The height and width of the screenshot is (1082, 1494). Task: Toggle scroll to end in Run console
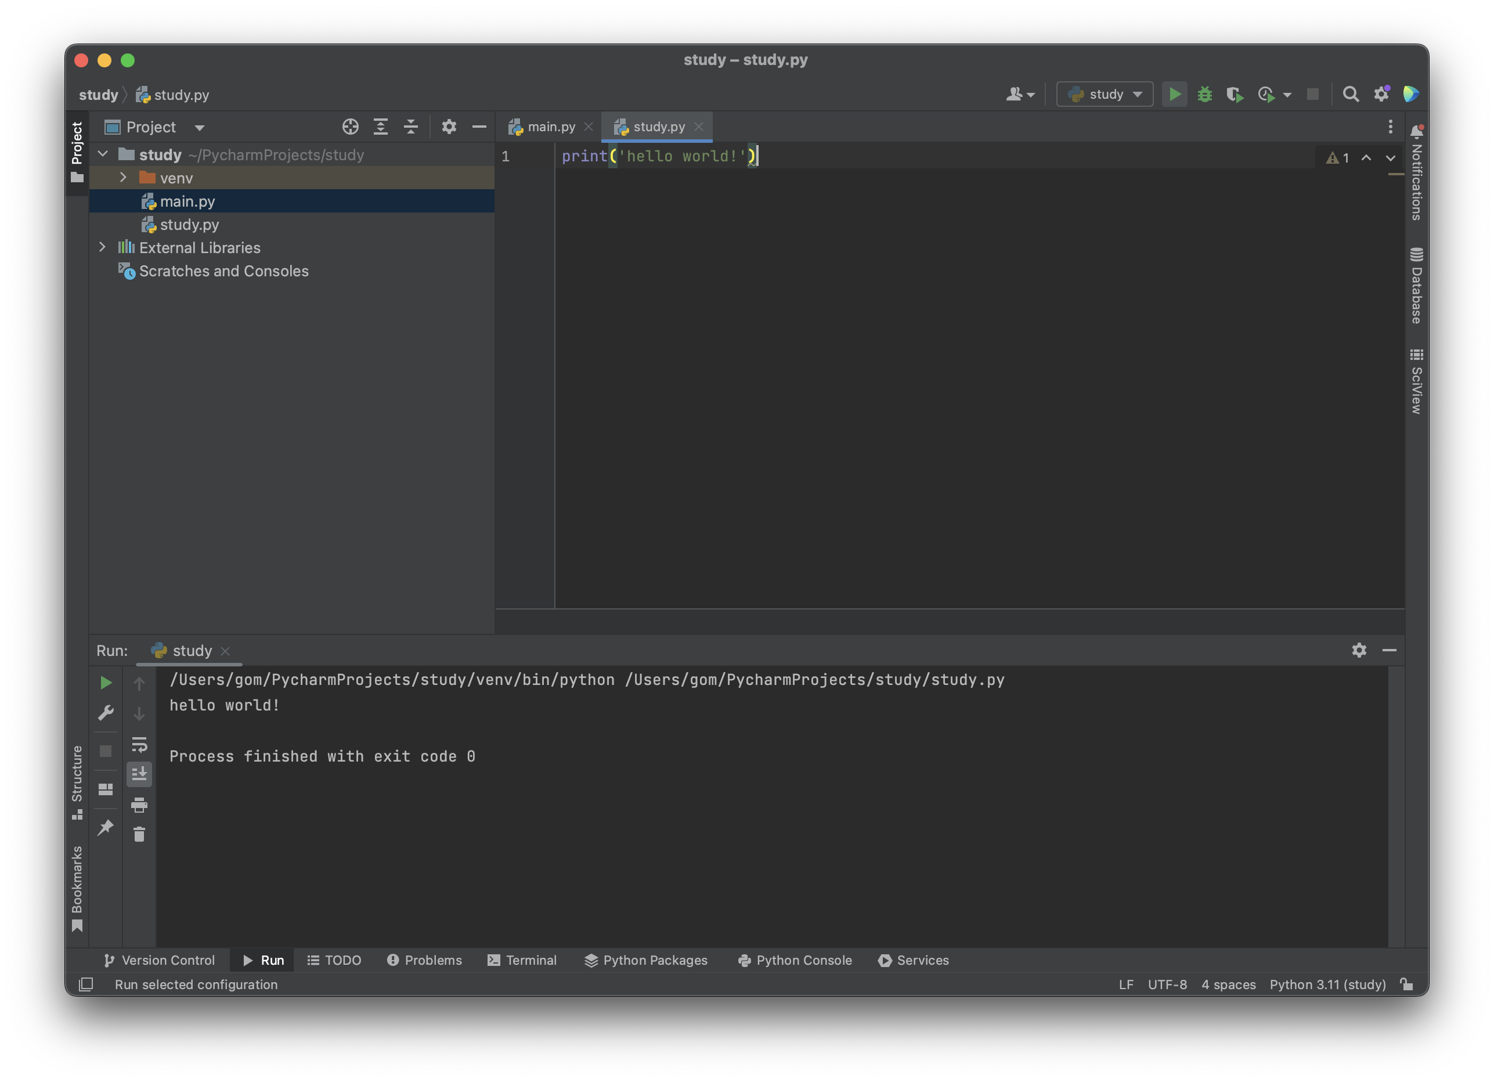coord(139,774)
